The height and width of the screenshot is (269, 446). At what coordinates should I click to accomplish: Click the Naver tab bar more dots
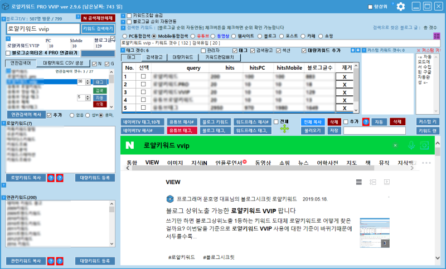[x=426, y=163]
